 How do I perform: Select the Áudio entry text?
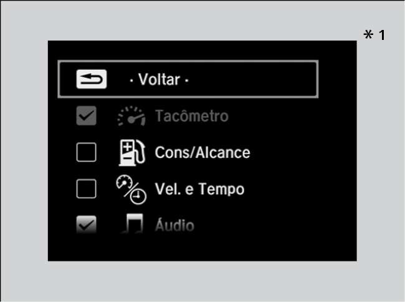[174, 225]
